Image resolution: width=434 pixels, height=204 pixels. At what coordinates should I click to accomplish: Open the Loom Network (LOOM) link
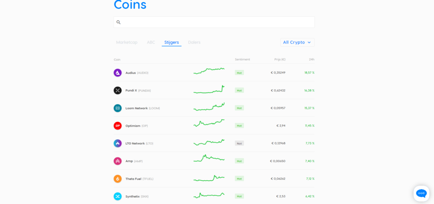click(142, 108)
